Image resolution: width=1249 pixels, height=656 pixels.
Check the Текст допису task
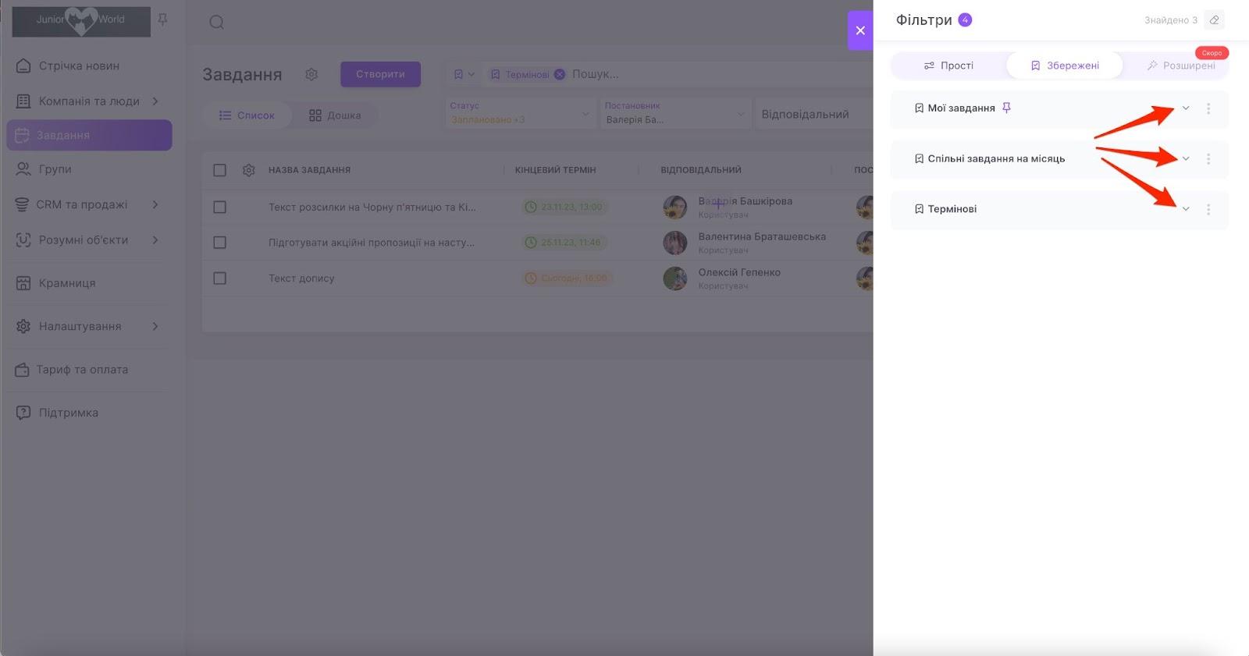[220, 278]
